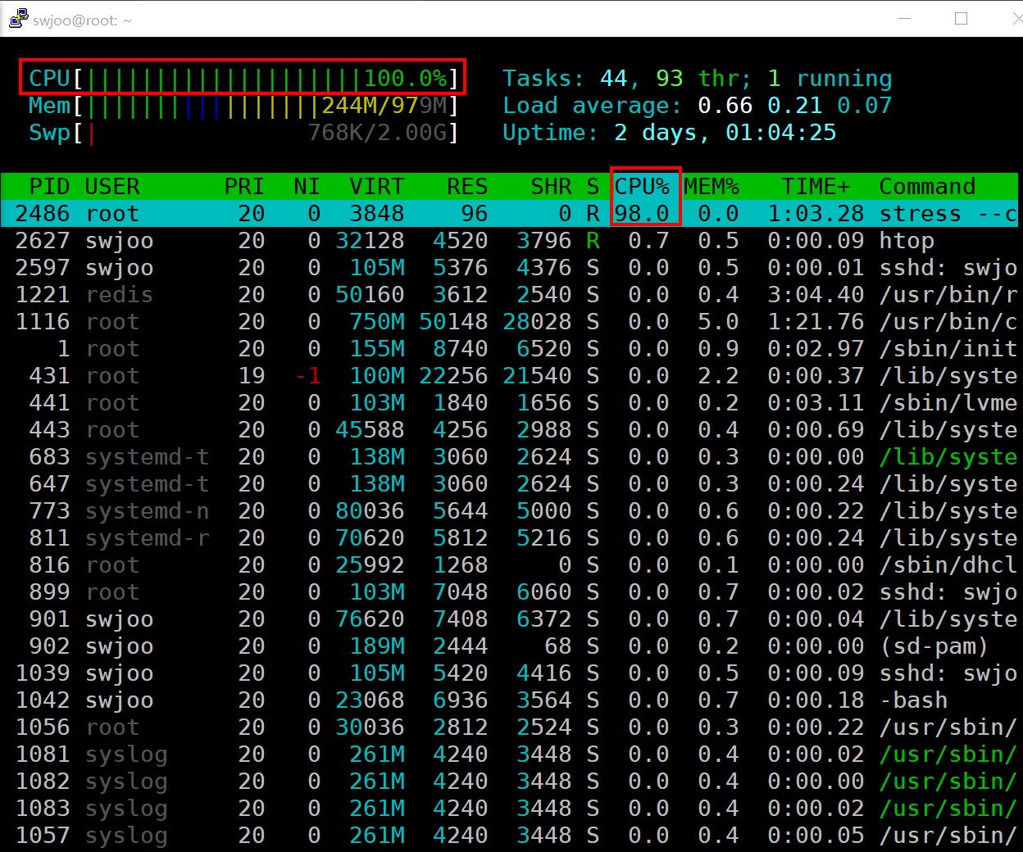
Task: Click the 768K/2.00G swap reading
Action: click(x=377, y=132)
